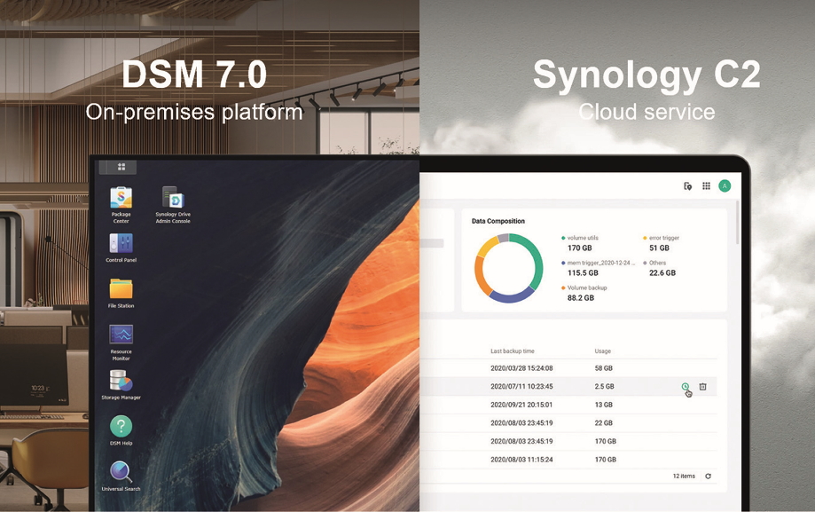The image size is (815, 512).
Task: Open the C2 apps grid menu
Action: (706, 186)
